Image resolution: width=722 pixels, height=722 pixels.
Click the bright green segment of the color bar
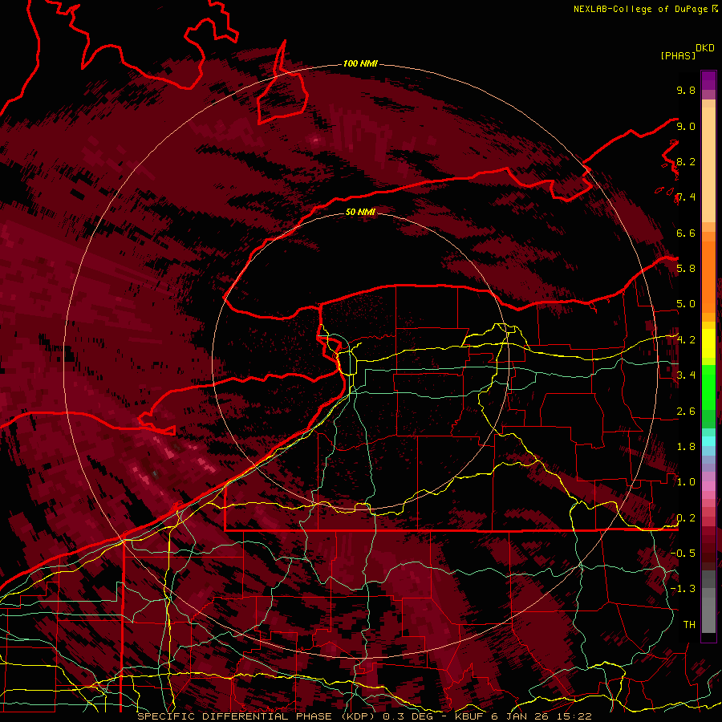coord(708,389)
